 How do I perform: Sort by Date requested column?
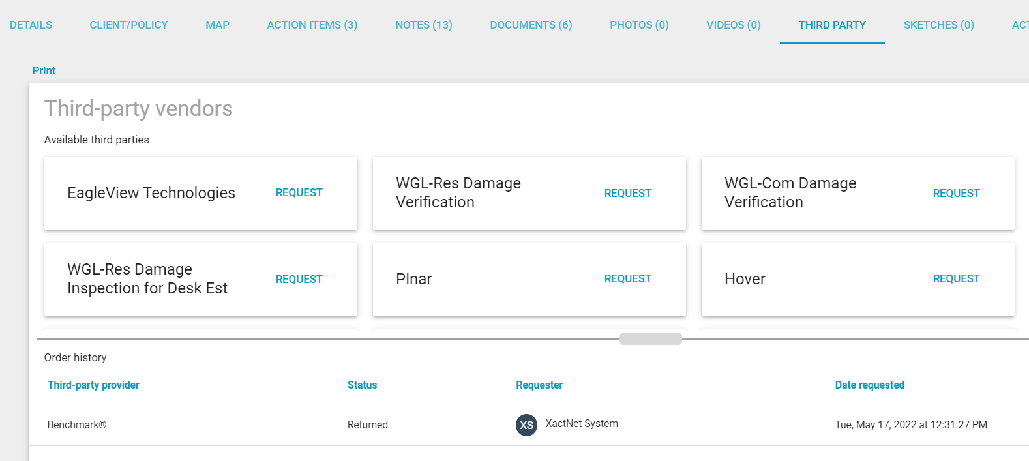click(x=869, y=385)
